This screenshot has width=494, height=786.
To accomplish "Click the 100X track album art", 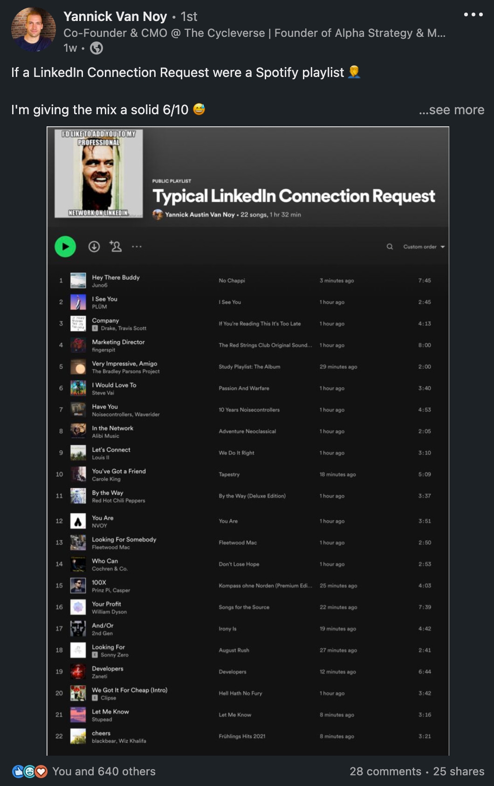I will [x=78, y=586].
